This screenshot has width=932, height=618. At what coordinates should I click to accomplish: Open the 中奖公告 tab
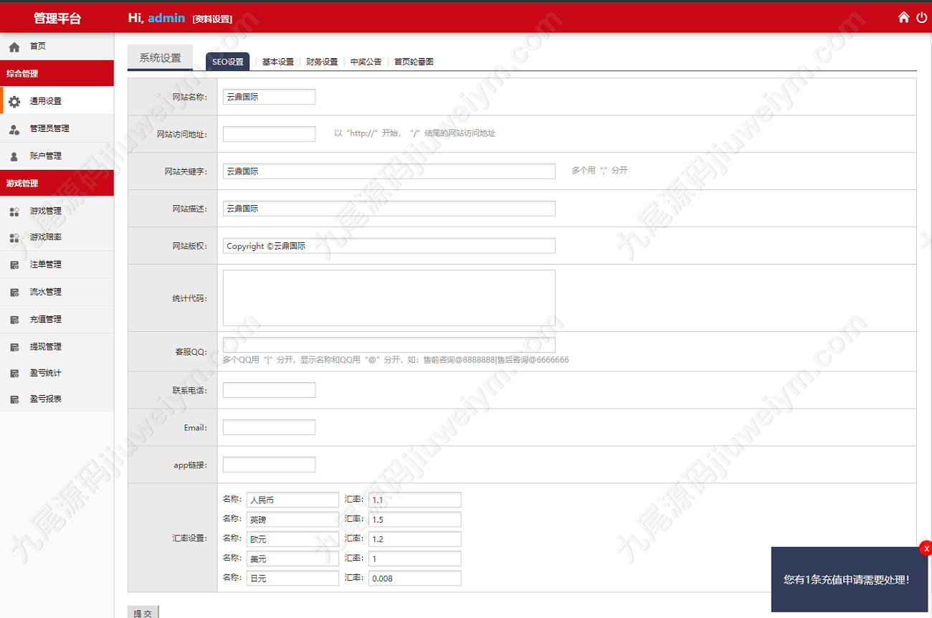[x=366, y=62]
